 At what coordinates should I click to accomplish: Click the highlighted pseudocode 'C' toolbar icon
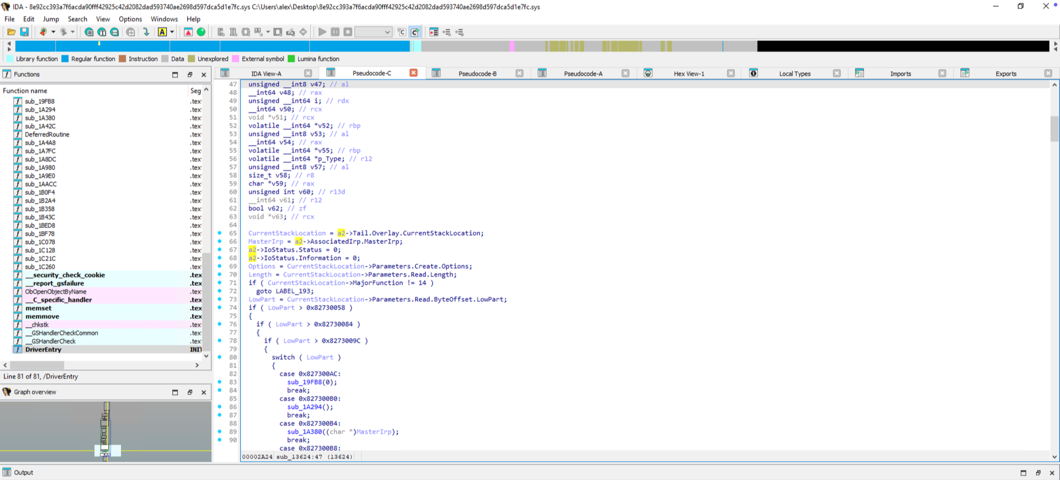pyautogui.click(x=415, y=32)
